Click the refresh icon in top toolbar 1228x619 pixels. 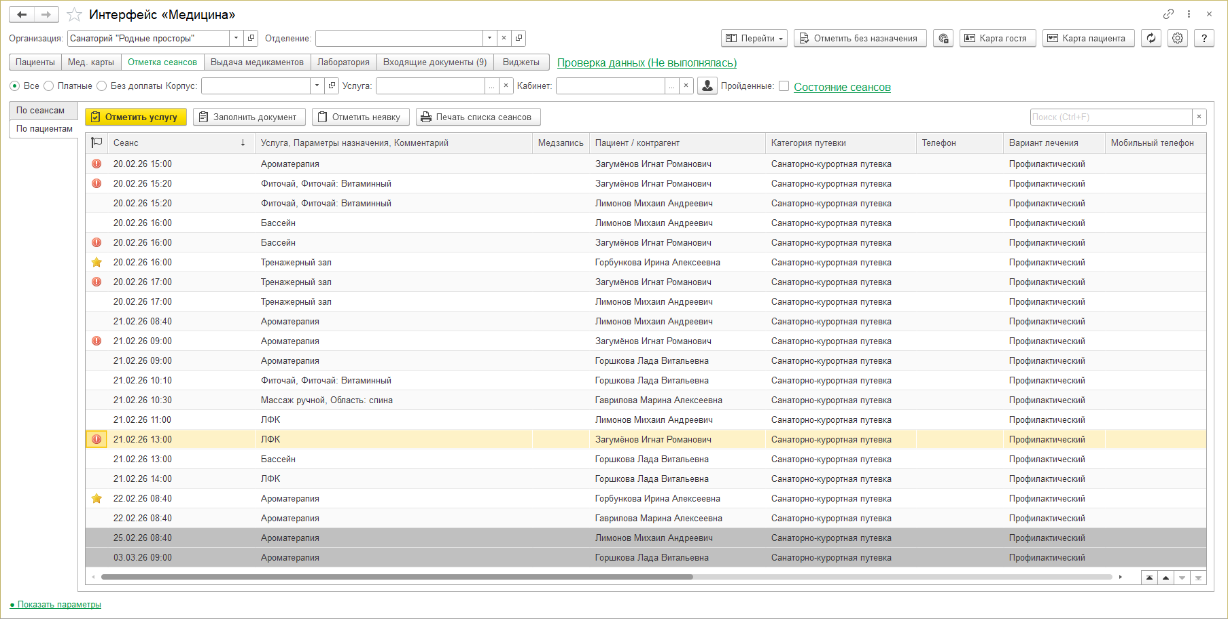click(x=1151, y=39)
